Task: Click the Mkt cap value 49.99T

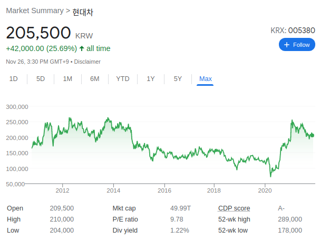Action: point(180,208)
